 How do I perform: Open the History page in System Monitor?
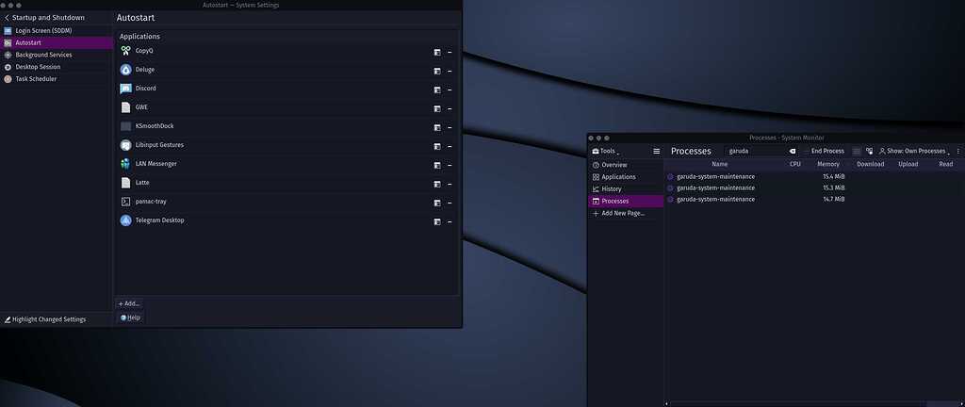click(611, 189)
